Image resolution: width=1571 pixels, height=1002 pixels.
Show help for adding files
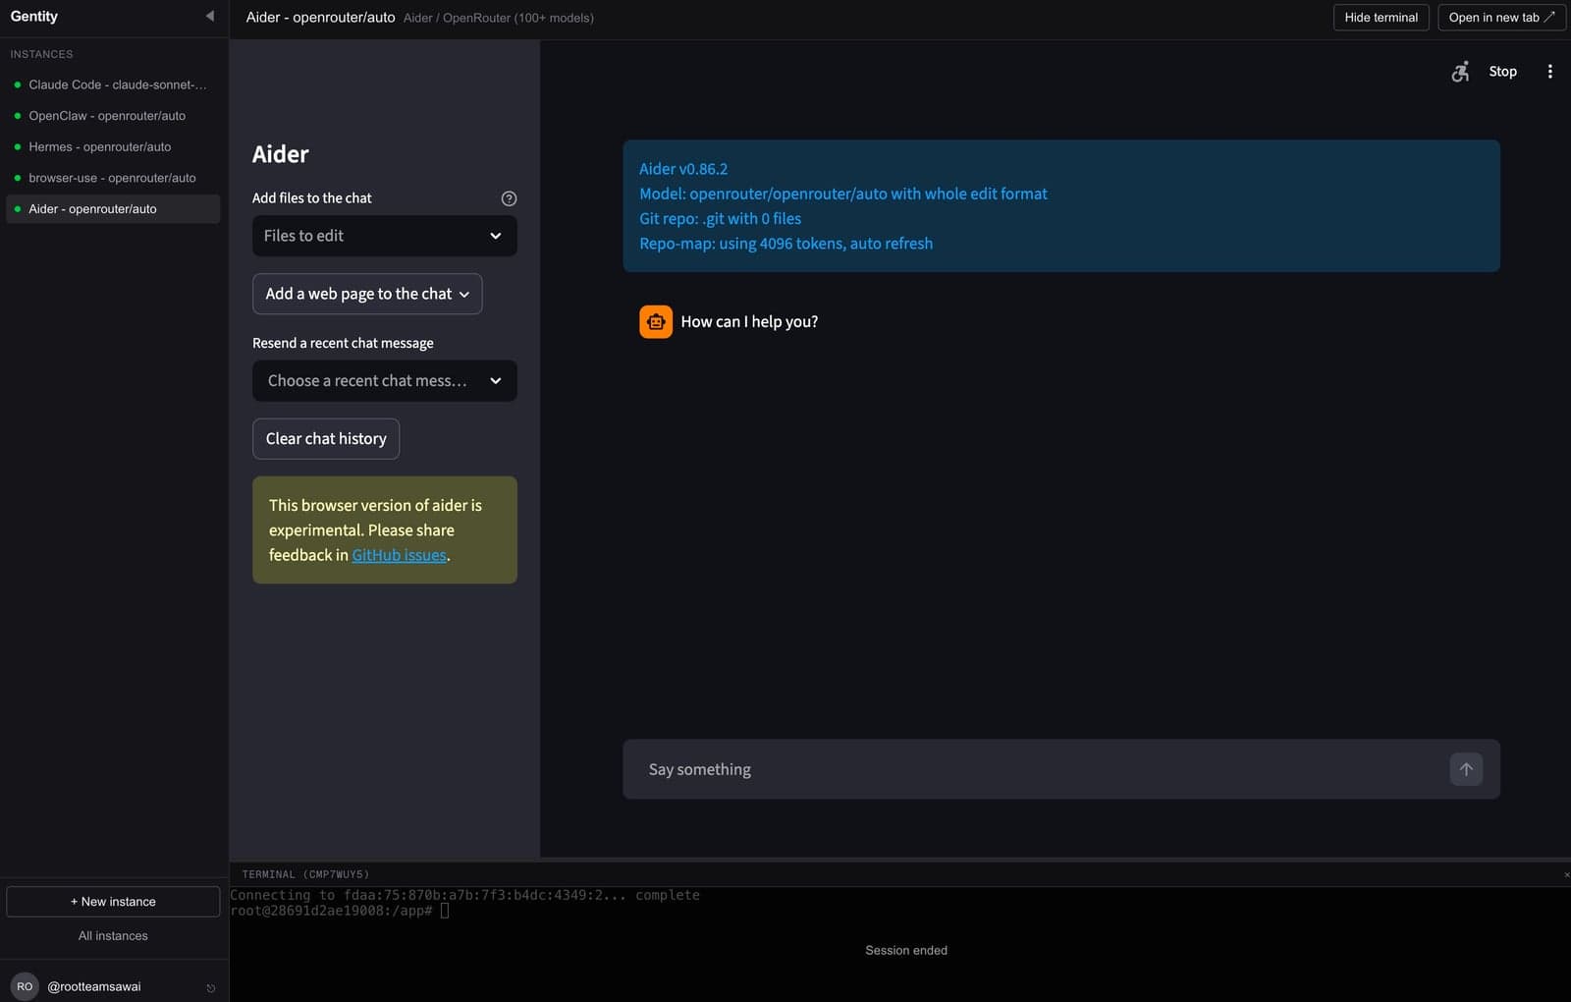(509, 198)
